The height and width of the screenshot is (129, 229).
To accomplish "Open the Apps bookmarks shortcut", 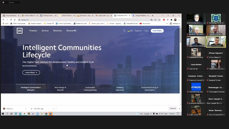I will tap(6, 24).
